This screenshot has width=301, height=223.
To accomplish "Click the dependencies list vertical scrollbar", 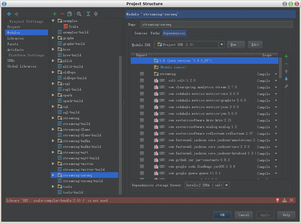I will pyautogui.click(x=280, y=68).
